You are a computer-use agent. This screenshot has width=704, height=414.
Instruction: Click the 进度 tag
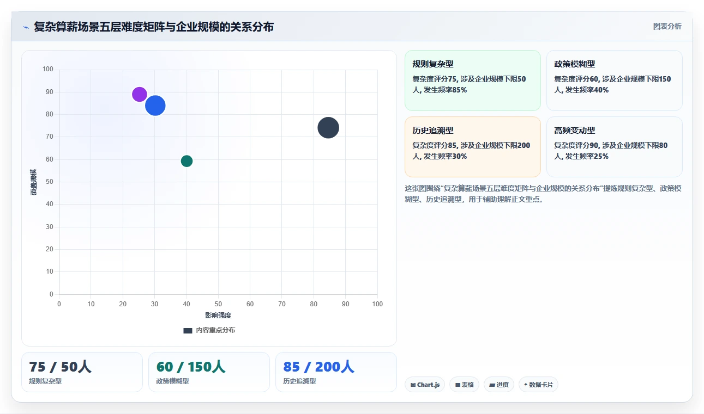pos(498,385)
